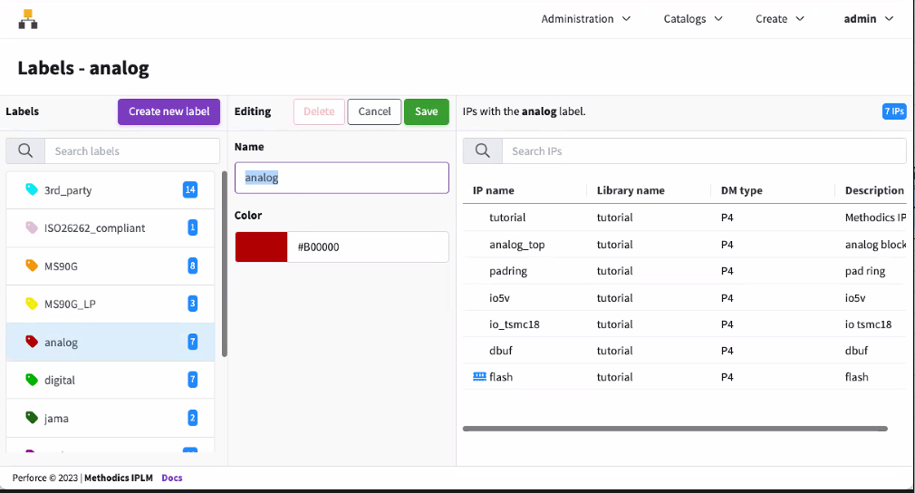Open the Create menu

pos(780,19)
